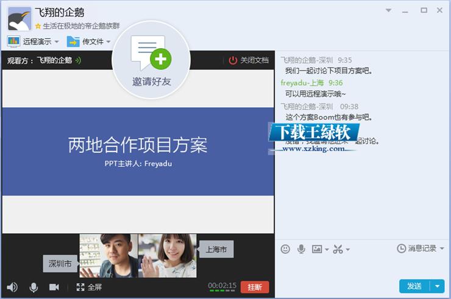The image size is (451, 299).
Task: Expand the picture options arrow
Action: click(x=327, y=249)
